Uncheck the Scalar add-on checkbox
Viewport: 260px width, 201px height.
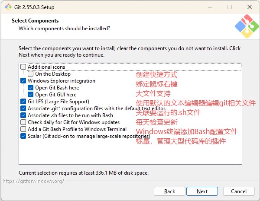[23, 136]
